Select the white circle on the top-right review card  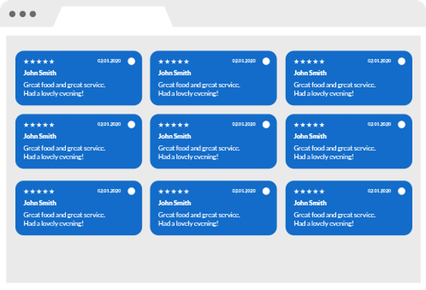click(402, 62)
